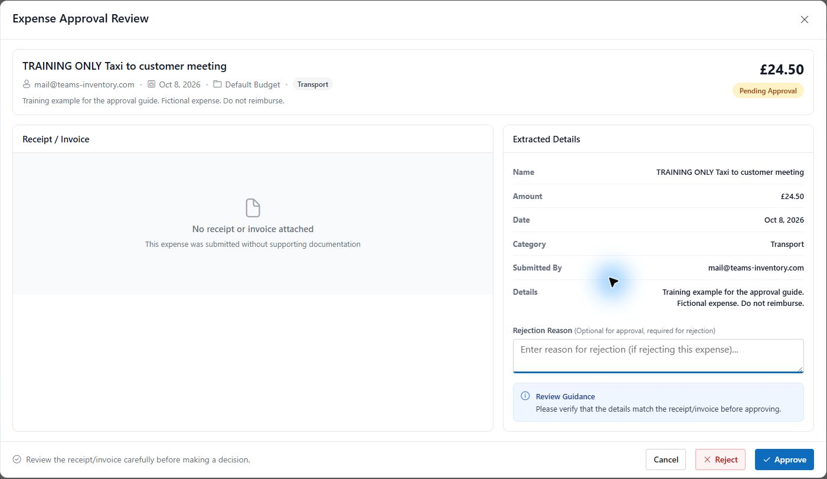Select the £24.50 total in header card
827x479 pixels.
pos(782,70)
